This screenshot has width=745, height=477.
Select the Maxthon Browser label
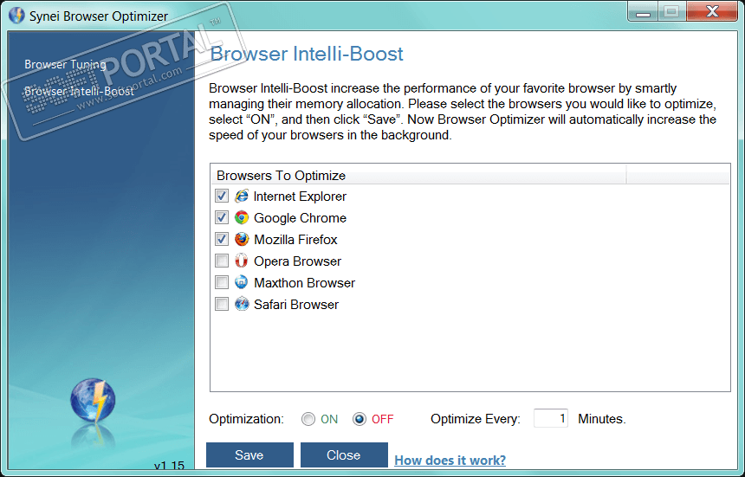(x=305, y=283)
